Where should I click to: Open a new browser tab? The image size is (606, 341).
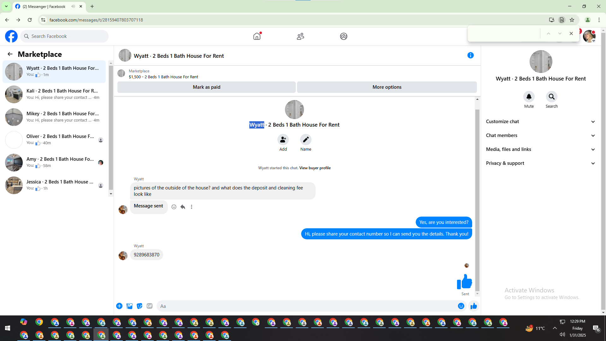pos(92,6)
